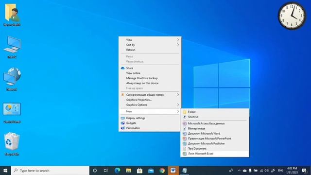This screenshot has width=311, height=175.
Task: Open Task View on the taskbar
Action: click(x=106, y=171)
